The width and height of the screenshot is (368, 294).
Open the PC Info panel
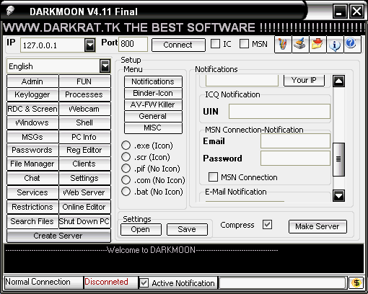(x=84, y=137)
